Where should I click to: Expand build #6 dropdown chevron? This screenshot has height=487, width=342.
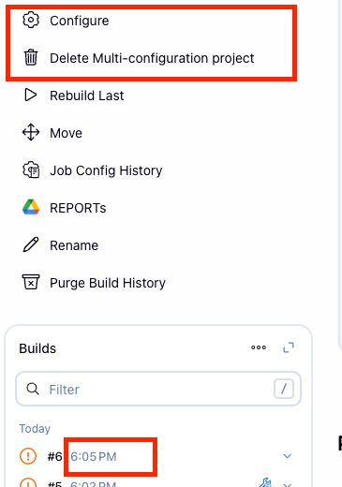pos(287,456)
